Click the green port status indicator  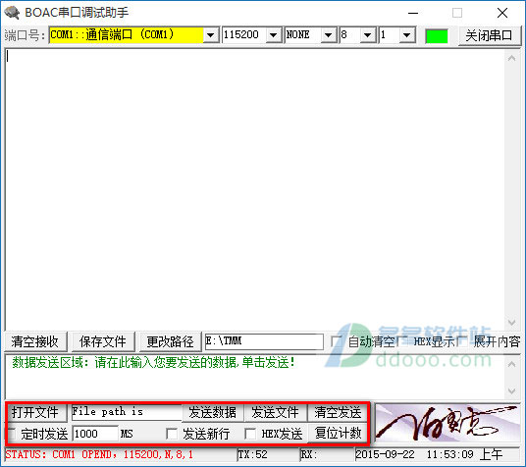click(x=437, y=36)
